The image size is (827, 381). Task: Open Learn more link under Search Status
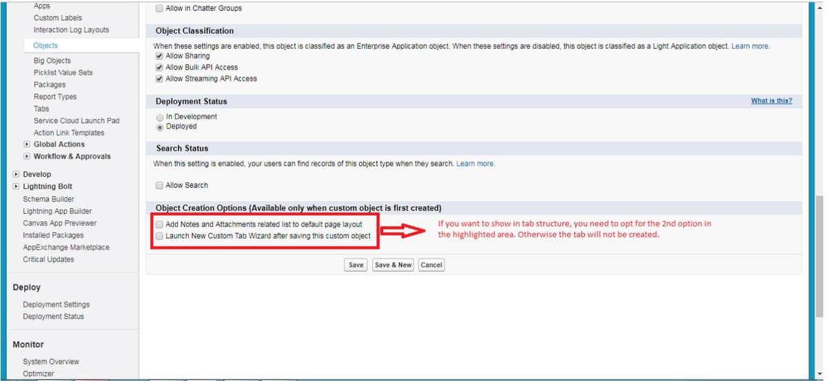pyautogui.click(x=476, y=164)
